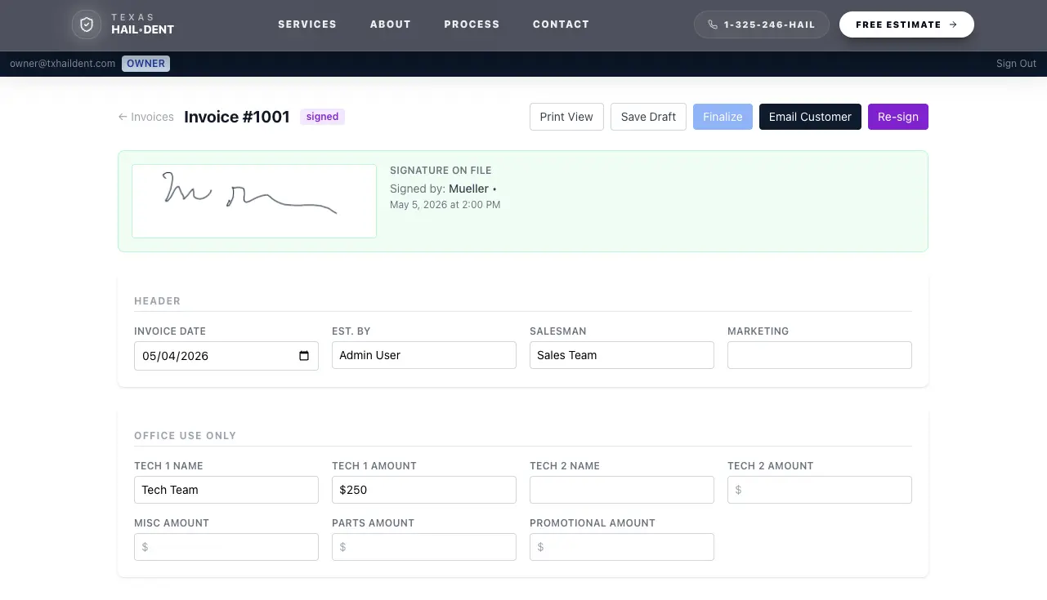Sign Out of the owner account
This screenshot has height=600, width=1047.
(x=1016, y=64)
